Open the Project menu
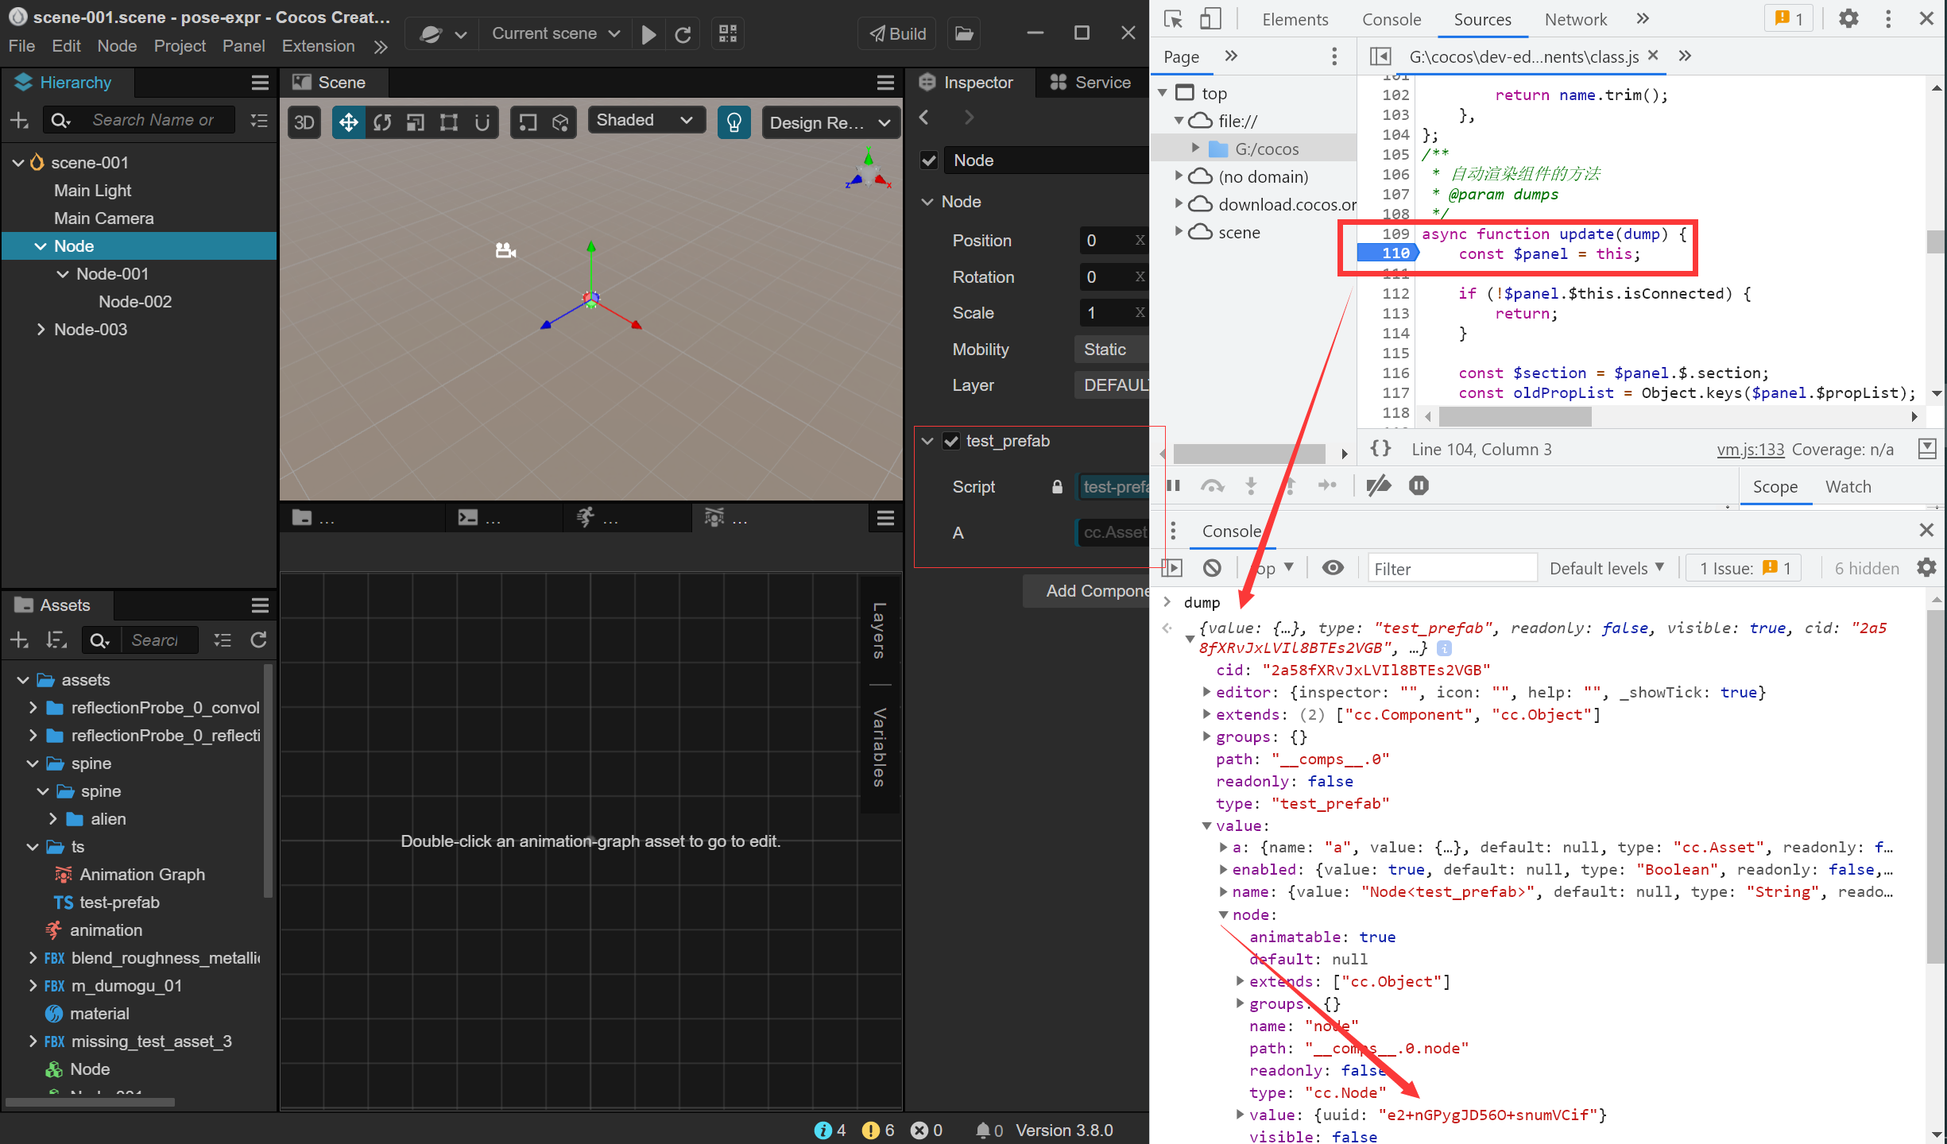1947x1144 pixels. [180, 46]
